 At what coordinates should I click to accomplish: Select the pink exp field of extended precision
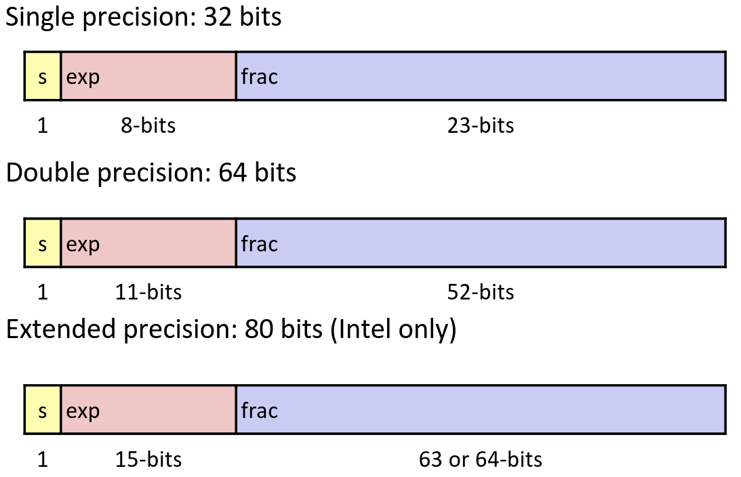click(148, 409)
